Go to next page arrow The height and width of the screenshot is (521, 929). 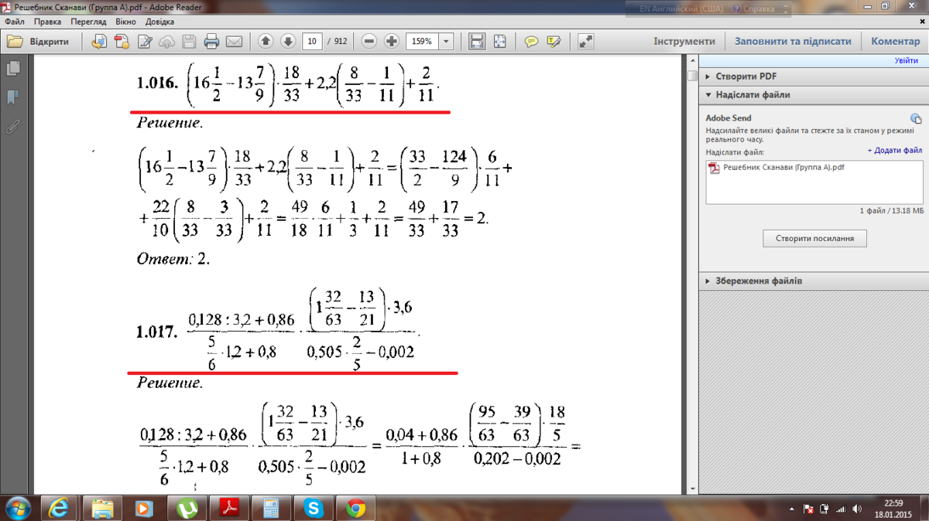pos(288,41)
